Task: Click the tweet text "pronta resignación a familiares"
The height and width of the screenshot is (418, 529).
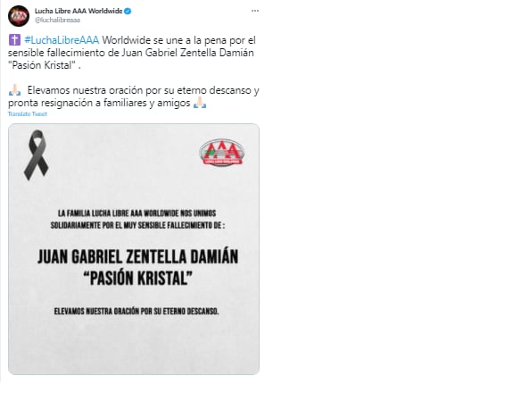Action: 78,103
